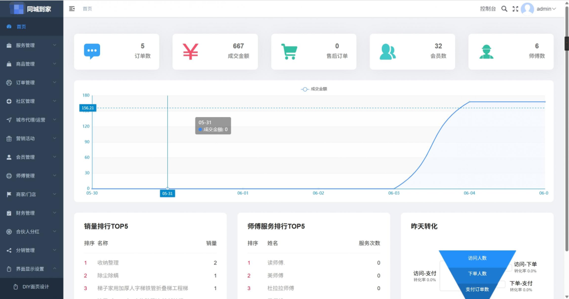The image size is (569, 299).
Task: Click the worker 师傅数 icon
Action: coord(486,52)
